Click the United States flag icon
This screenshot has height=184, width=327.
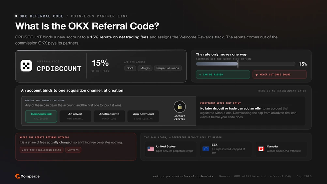click(151, 149)
